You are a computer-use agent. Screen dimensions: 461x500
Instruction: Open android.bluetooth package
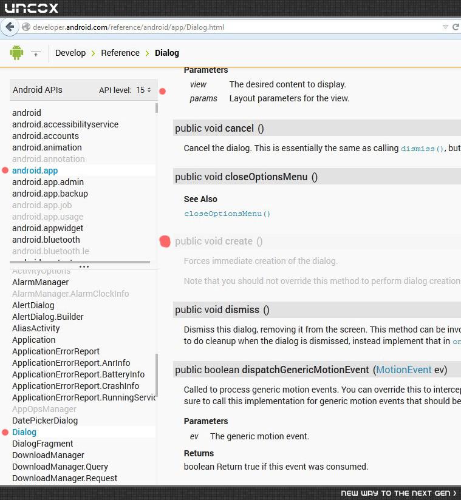(x=46, y=240)
